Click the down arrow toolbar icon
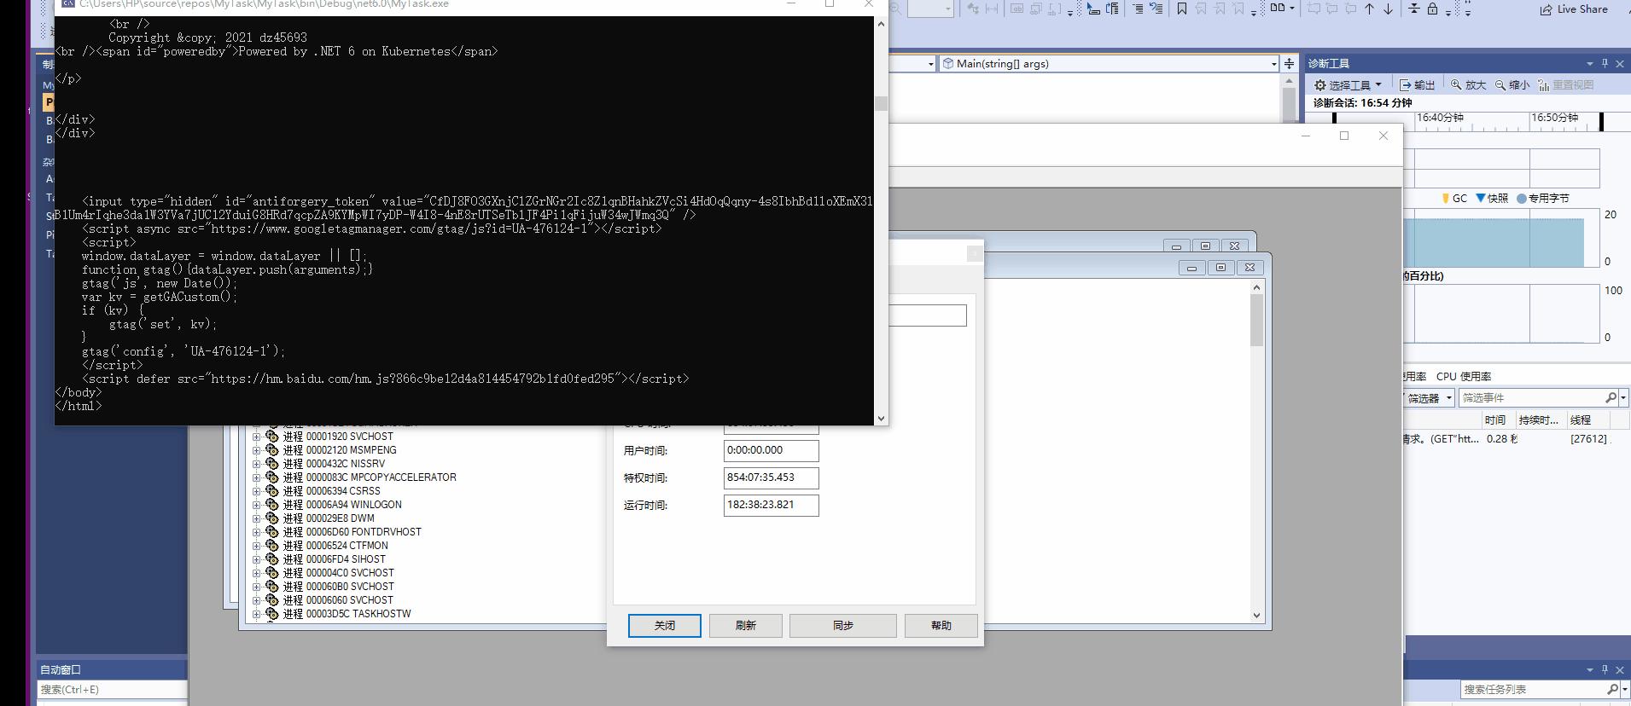This screenshot has width=1631, height=706. [1389, 9]
